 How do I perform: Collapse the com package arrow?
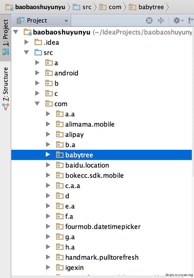click(x=37, y=103)
